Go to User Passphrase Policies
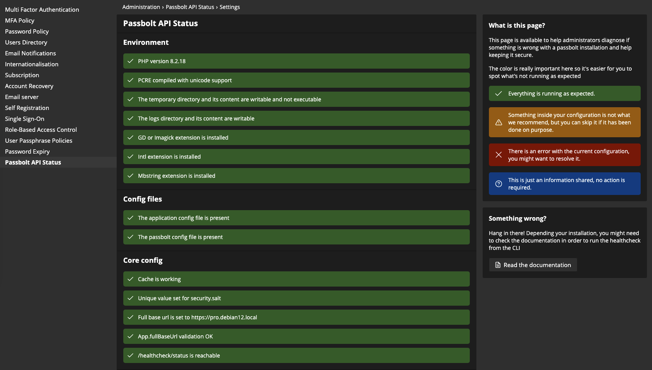 tap(39, 140)
